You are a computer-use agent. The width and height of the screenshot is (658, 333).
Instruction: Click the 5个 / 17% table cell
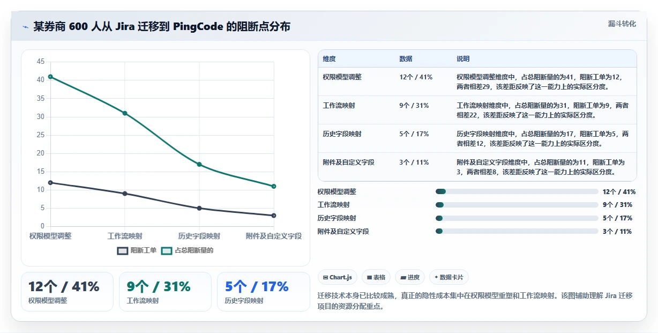(414, 134)
